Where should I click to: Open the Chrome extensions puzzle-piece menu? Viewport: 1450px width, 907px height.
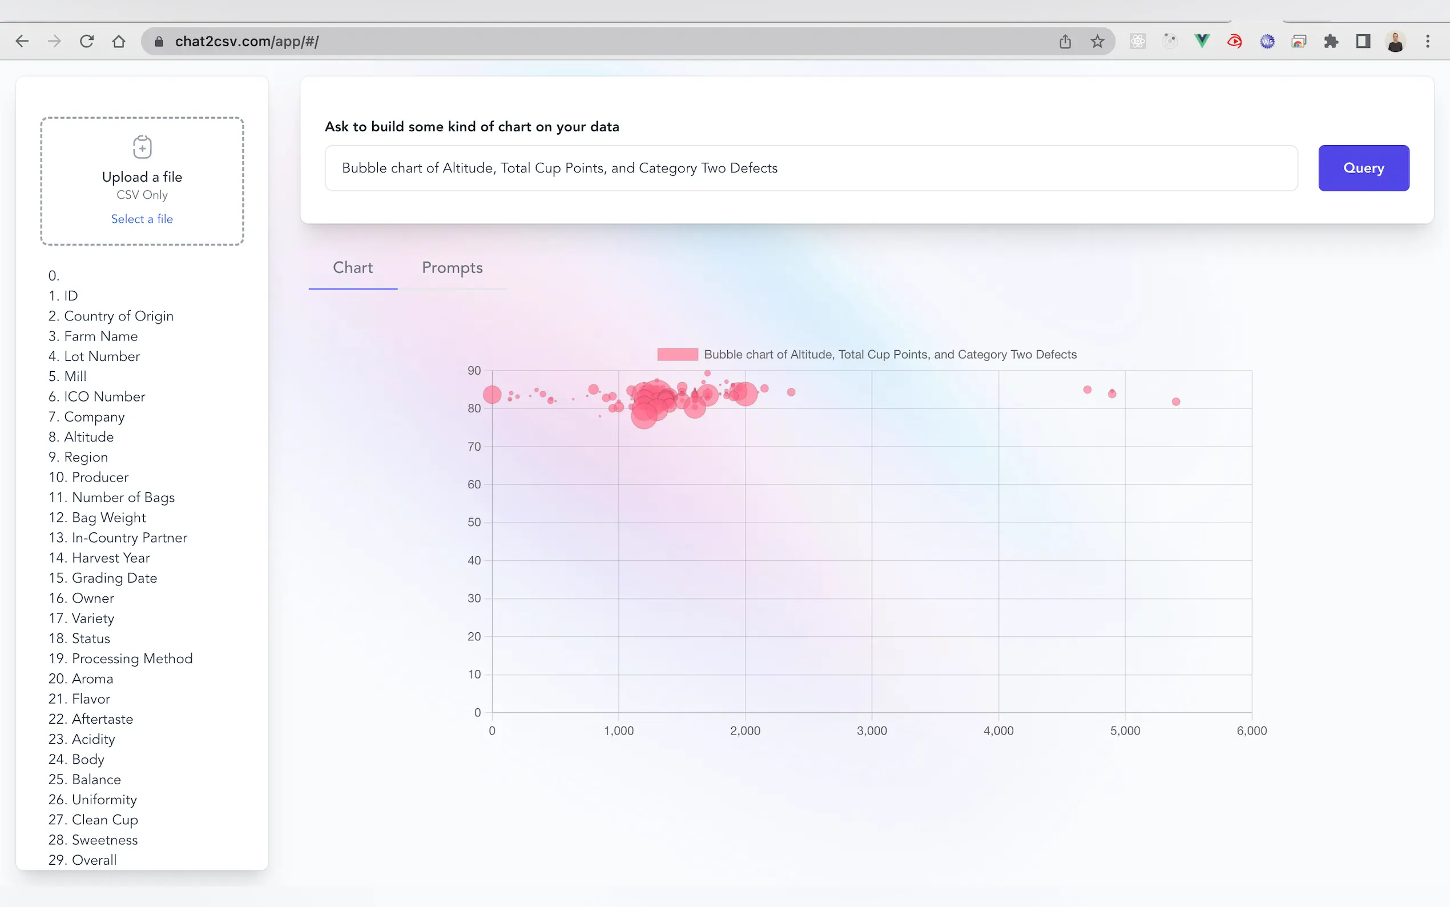click(x=1331, y=41)
